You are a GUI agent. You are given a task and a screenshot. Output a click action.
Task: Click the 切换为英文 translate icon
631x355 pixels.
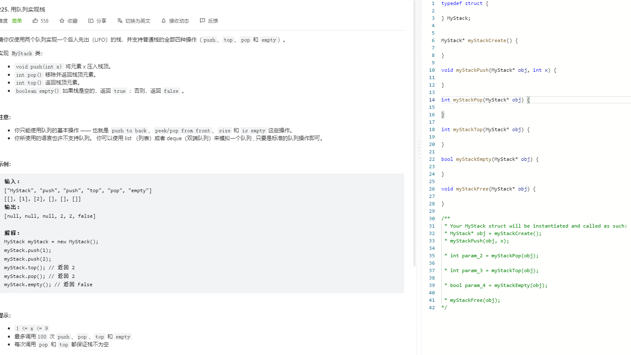point(120,21)
